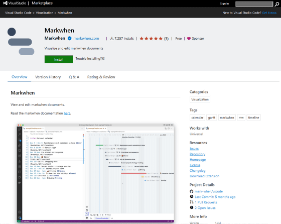Click the '(5)' review count

[166, 39]
